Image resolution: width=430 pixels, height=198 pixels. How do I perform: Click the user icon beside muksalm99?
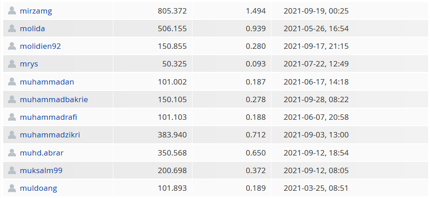tap(12, 170)
